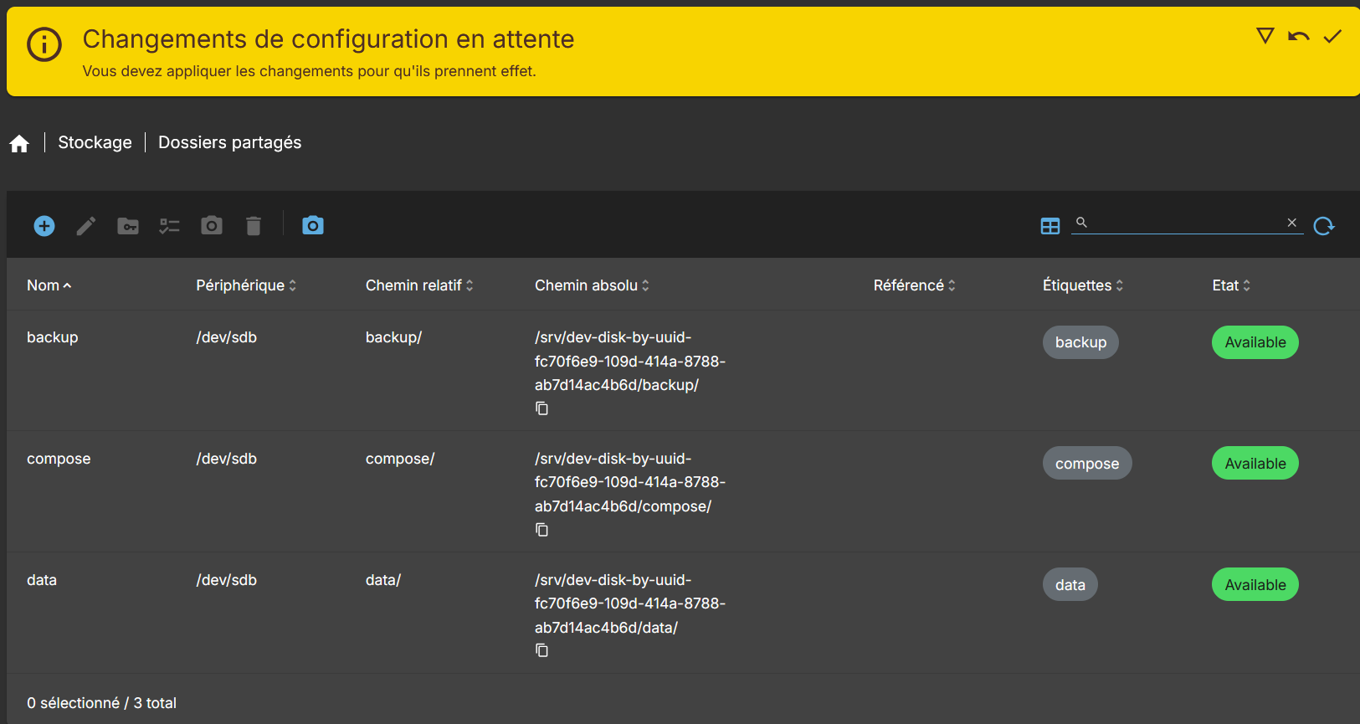This screenshot has width=1360, height=724.
Task: Copy backup absolute path icon
Action: click(x=542, y=408)
